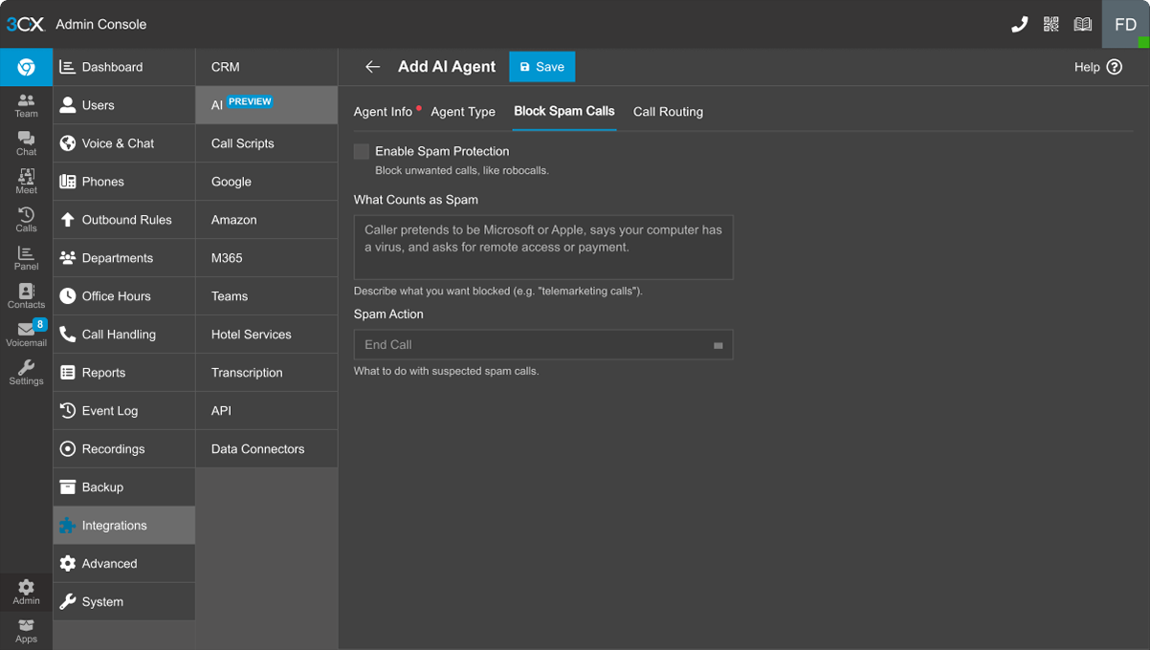Viewport: 1150px width, 650px height.
Task: Click the back arrow beside Add AI Agent
Action: [x=372, y=67]
